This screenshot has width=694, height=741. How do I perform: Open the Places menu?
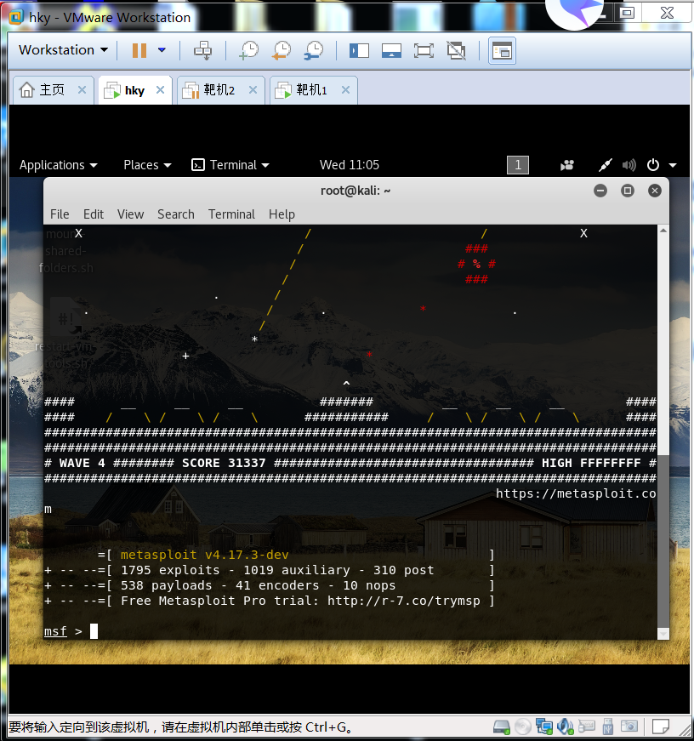[x=147, y=165]
